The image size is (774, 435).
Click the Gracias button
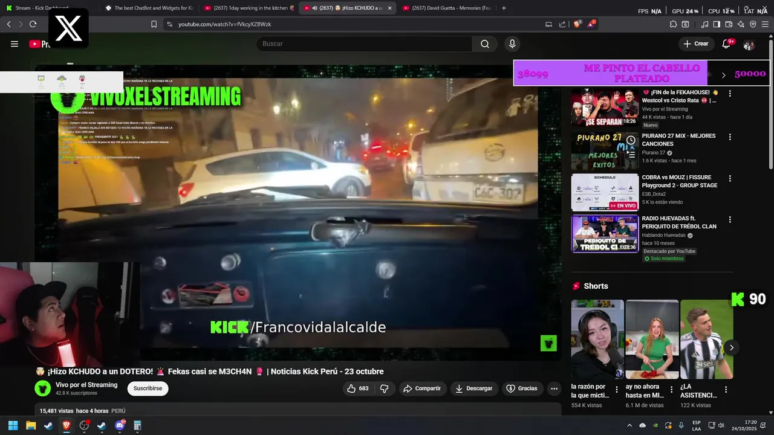click(x=522, y=388)
